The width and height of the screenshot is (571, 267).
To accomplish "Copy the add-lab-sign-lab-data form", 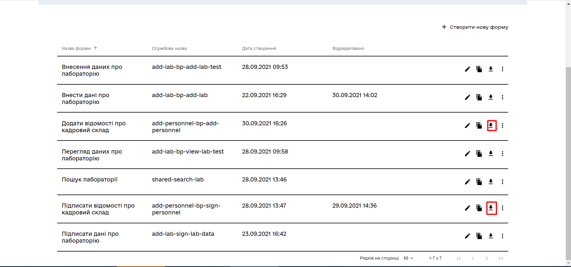I will click(479, 236).
